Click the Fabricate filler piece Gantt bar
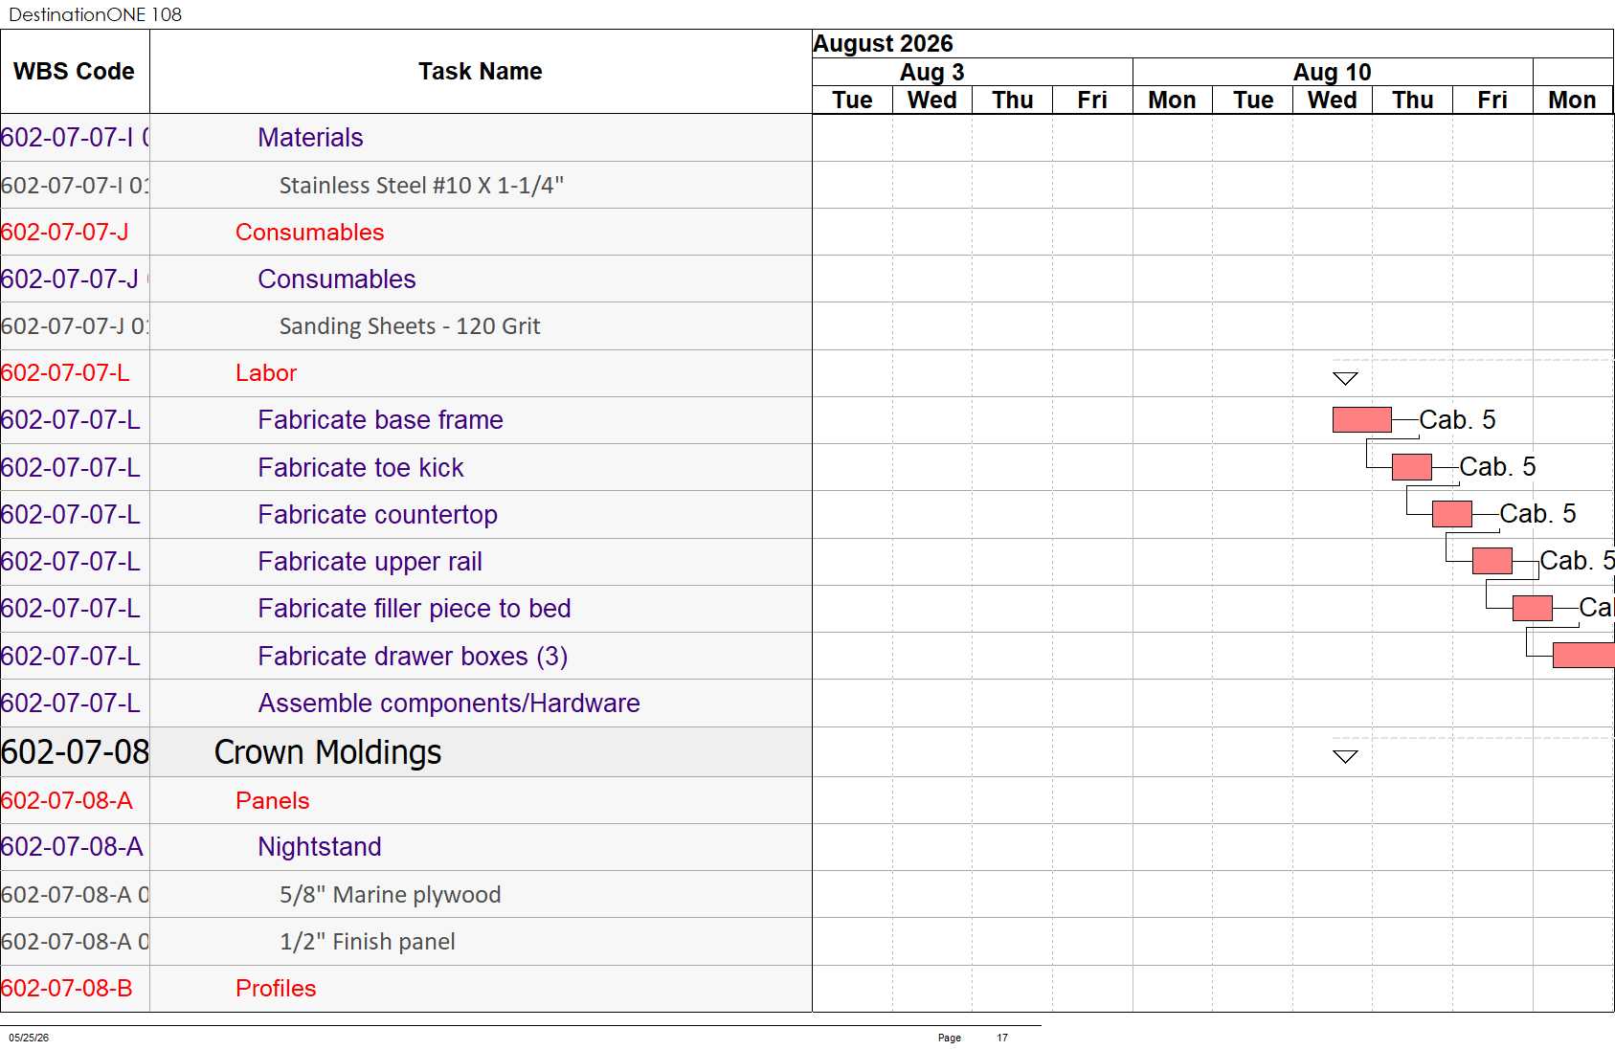The width and height of the screenshot is (1615, 1050). [1532, 608]
